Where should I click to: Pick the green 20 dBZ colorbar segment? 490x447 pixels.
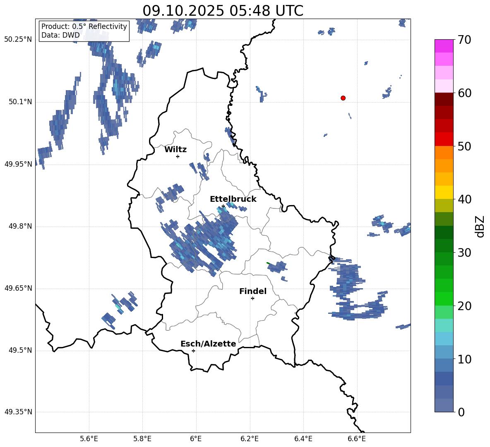coord(444,299)
